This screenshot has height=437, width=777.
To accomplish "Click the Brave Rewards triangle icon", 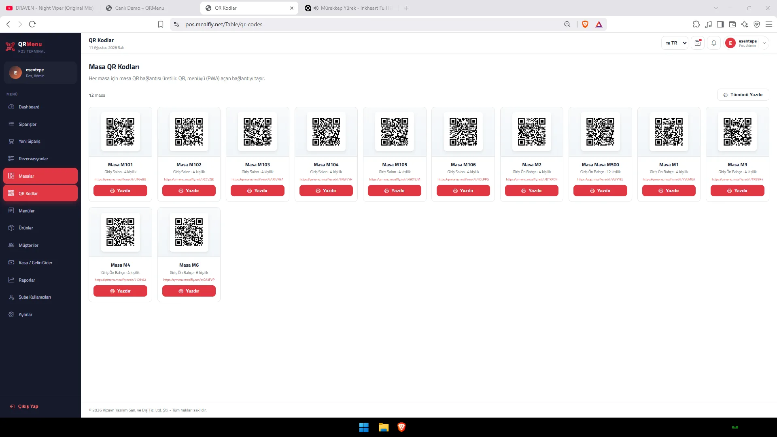I will (x=599, y=24).
